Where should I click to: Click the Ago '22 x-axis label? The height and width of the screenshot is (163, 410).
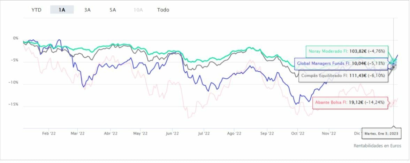tap(234, 133)
